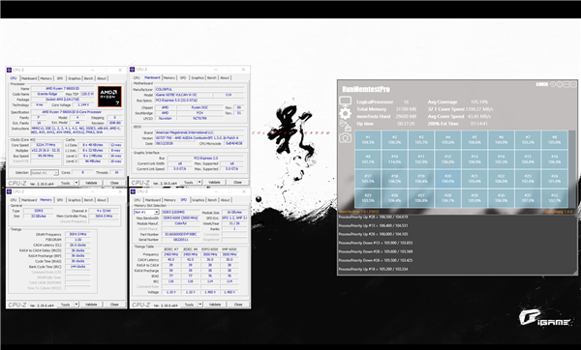Click the CPU-Z title icon of the CPU tab window
The height and width of the screenshot is (350, 581).
point(10,70)
